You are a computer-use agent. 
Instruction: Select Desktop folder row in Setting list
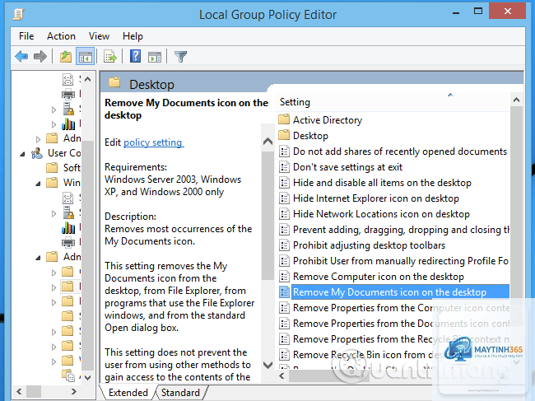pos(310,136)
